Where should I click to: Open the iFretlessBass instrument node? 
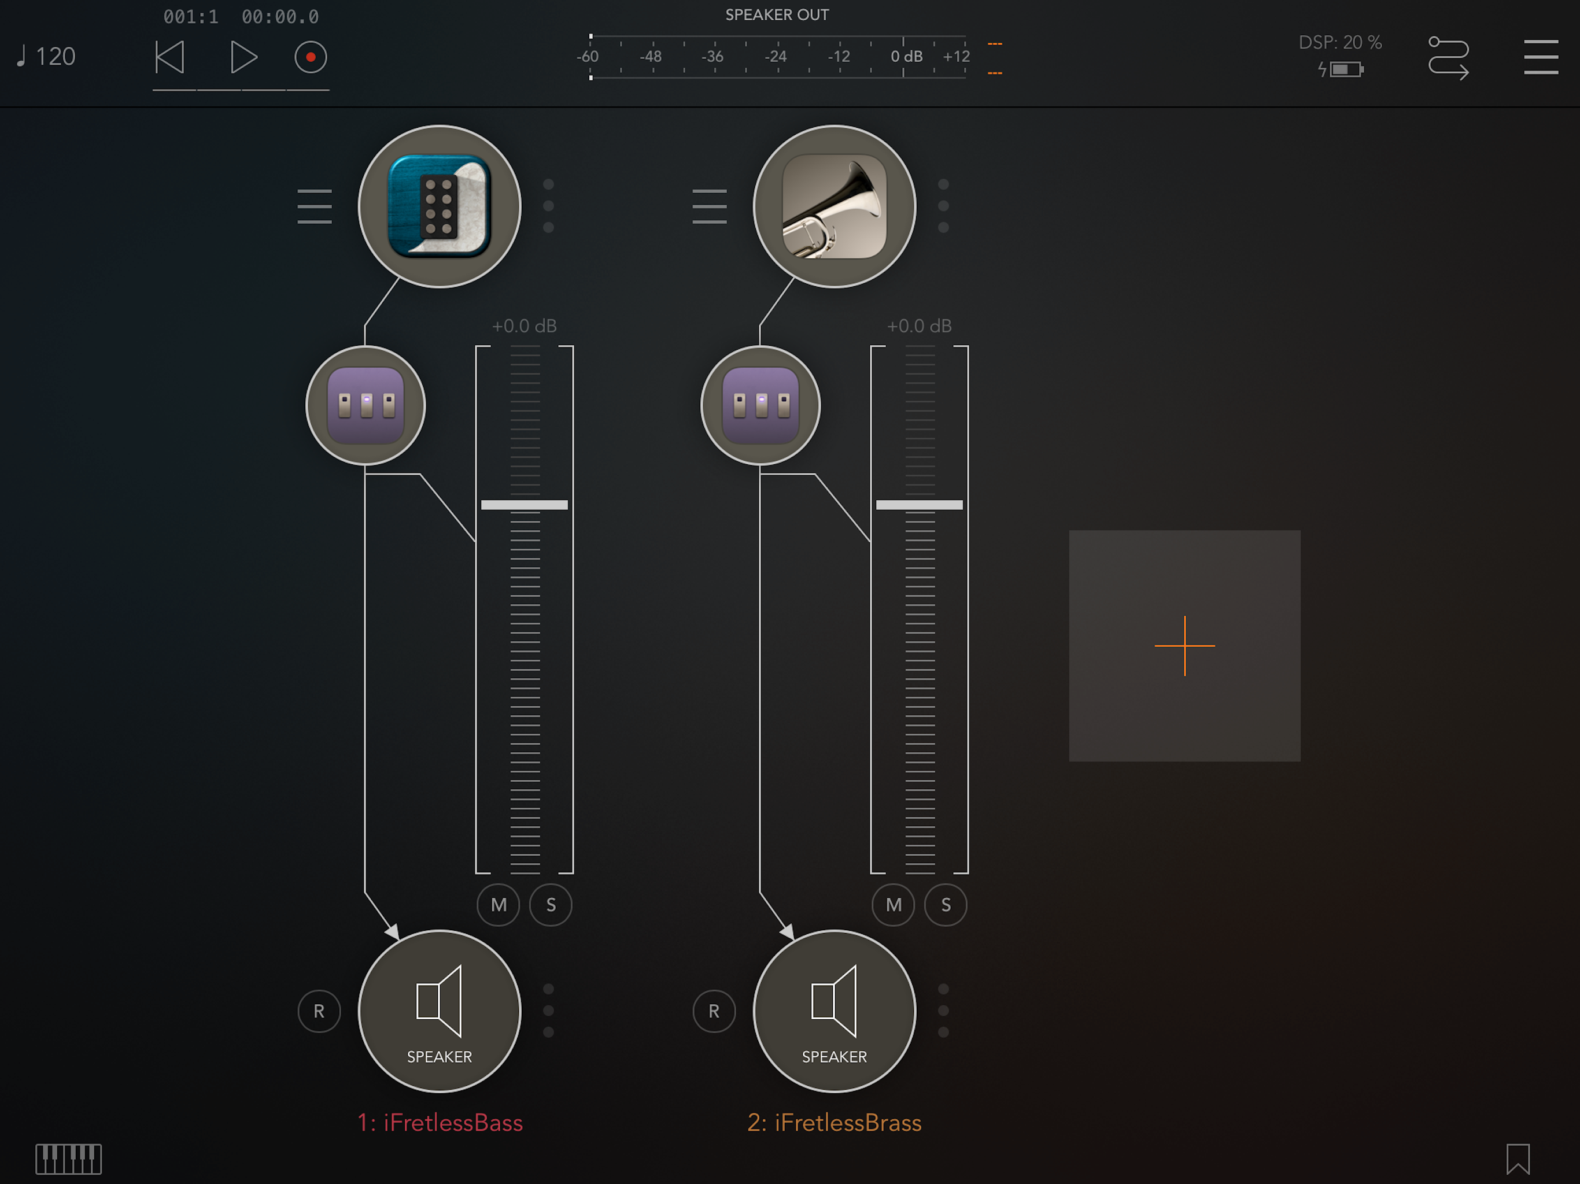click(438, 206)
